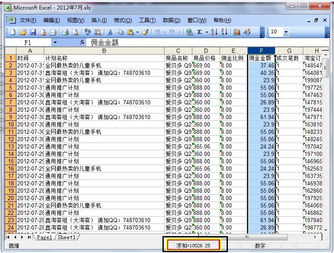This screenshot has width=334, height=253.
Task: Open the 帮助(H) menu
Action: (222, 20)
